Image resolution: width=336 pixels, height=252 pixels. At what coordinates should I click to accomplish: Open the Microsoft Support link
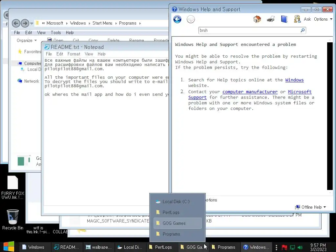[300, 92]
